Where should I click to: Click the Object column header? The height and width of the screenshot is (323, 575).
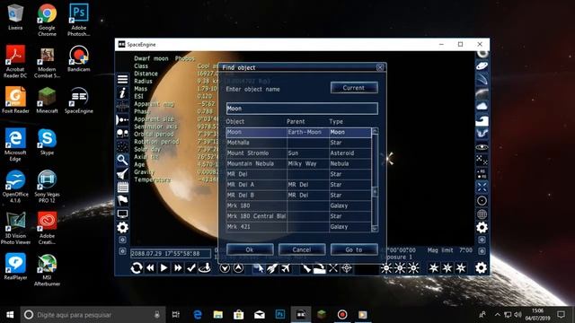(235, 122)
